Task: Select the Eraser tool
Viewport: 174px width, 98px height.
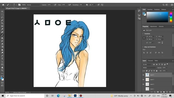Action: pyautogui.click(x=2, y=44)
